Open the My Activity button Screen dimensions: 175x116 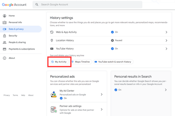click(60, 62)
